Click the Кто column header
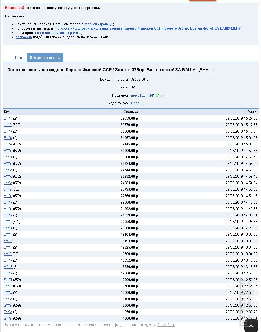This screenshot has height=332, width=261. point(7,112)
